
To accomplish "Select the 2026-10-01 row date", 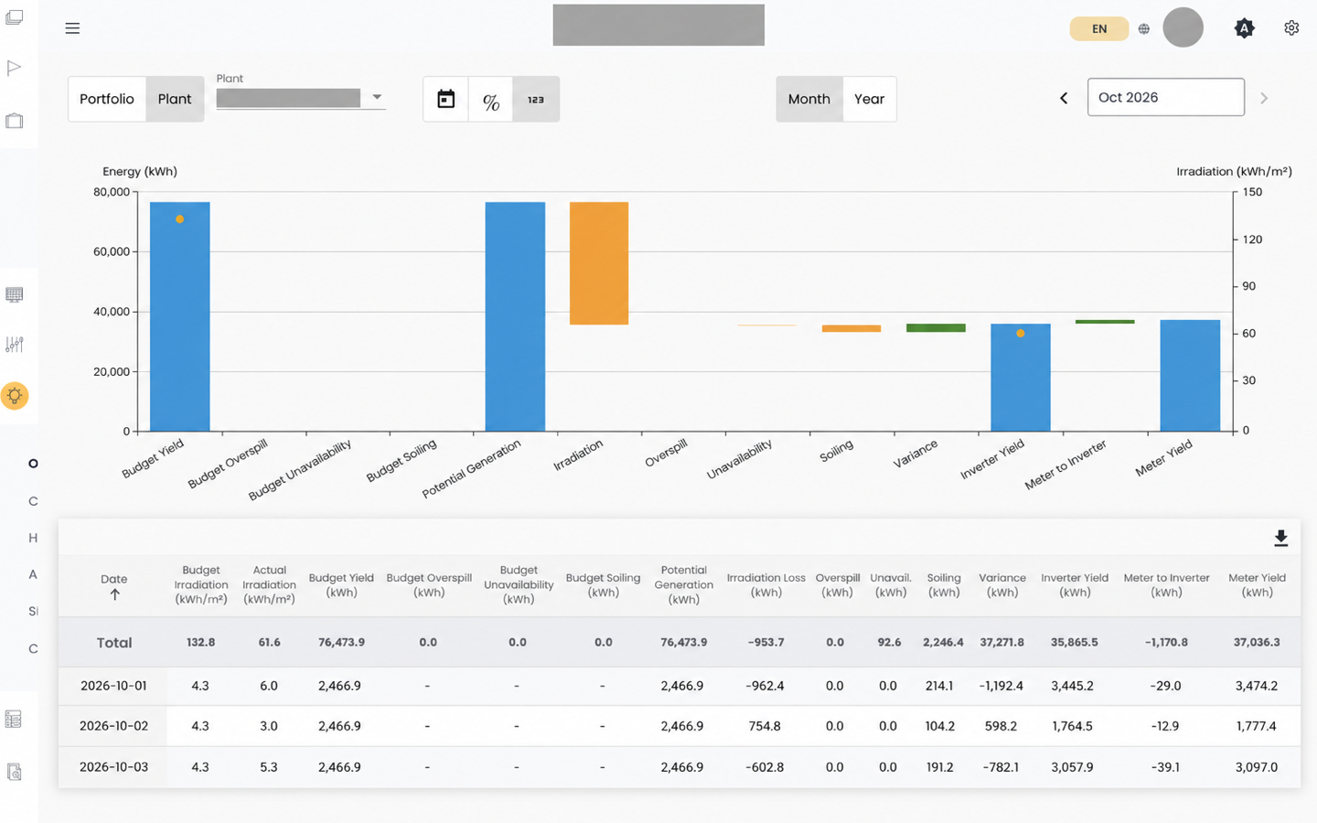I will pos(113,685).
